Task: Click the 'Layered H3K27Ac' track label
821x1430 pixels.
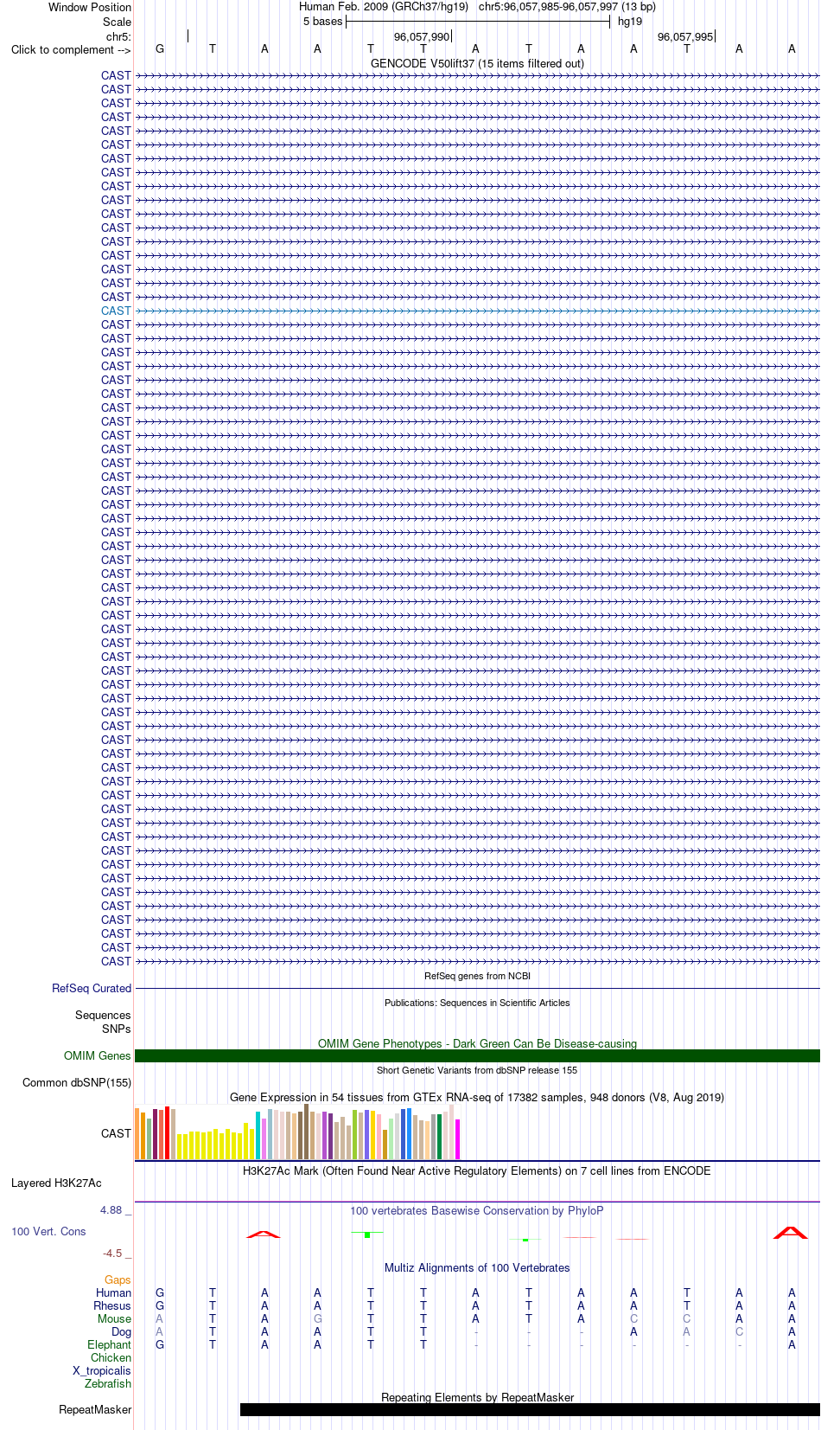Action: [56, 1183]
